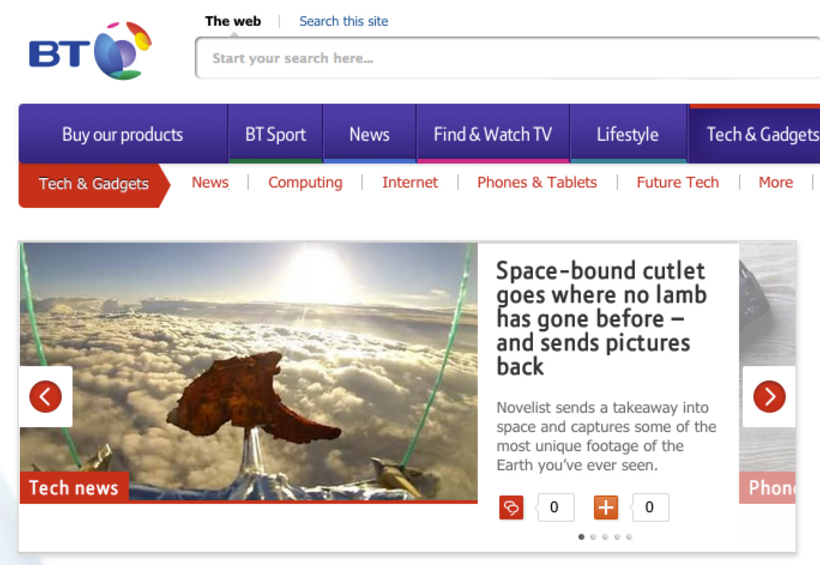Select the third carousel pagination dot

point(605,537)
